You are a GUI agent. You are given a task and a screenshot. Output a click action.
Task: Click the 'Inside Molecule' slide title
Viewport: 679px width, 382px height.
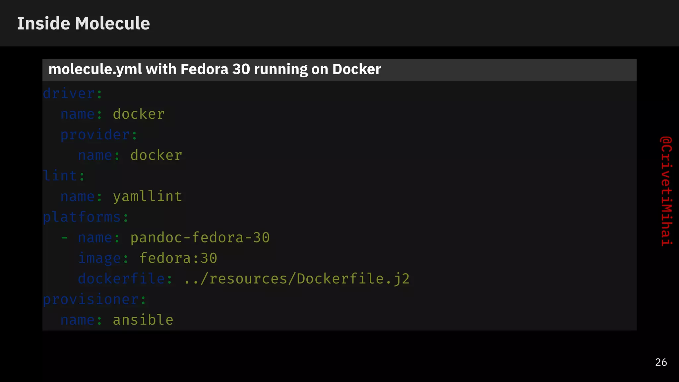(83, 24)
